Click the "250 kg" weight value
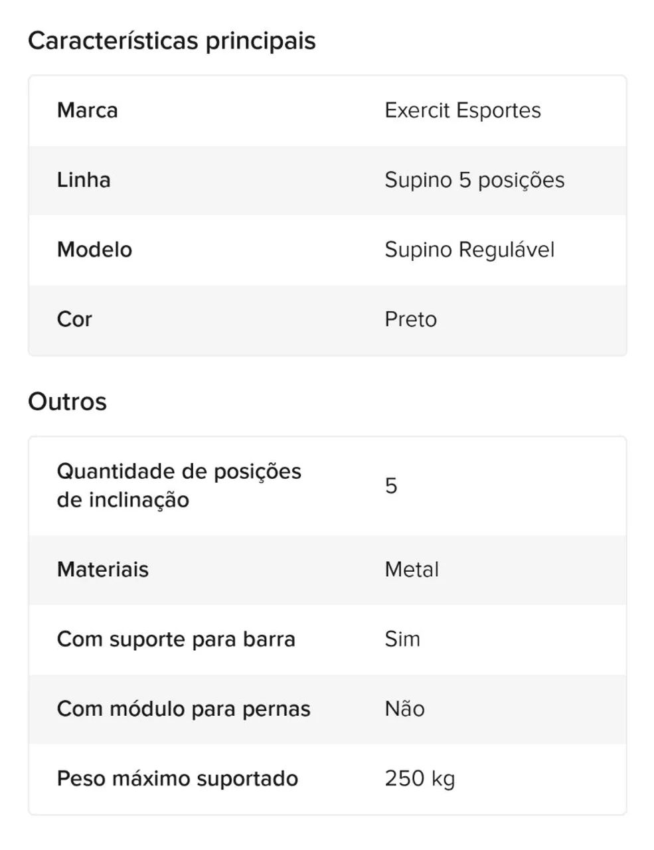 pyautogui.click(x=420, y=779)
